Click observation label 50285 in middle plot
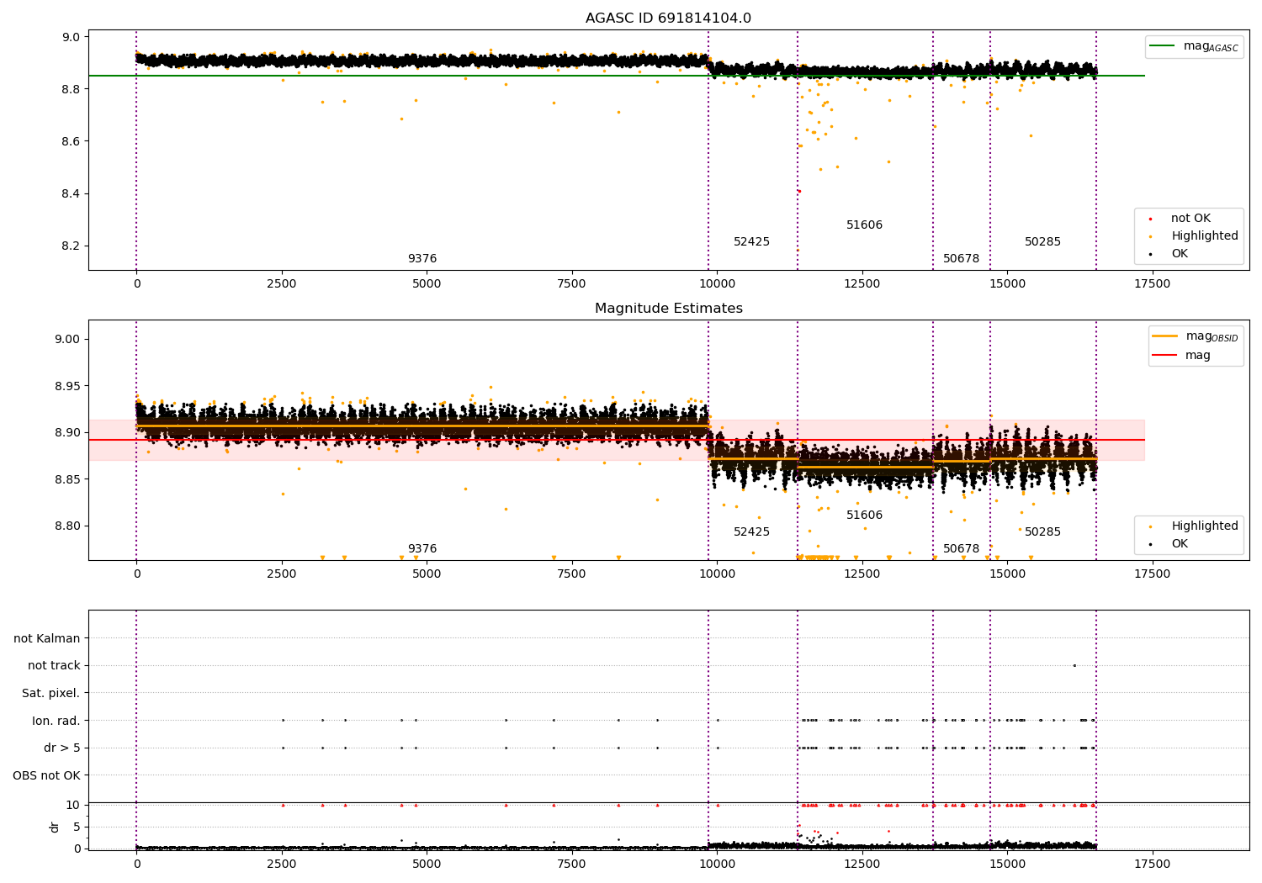Viewport: 1262px width, 883px height. [x=1042, y=532]
